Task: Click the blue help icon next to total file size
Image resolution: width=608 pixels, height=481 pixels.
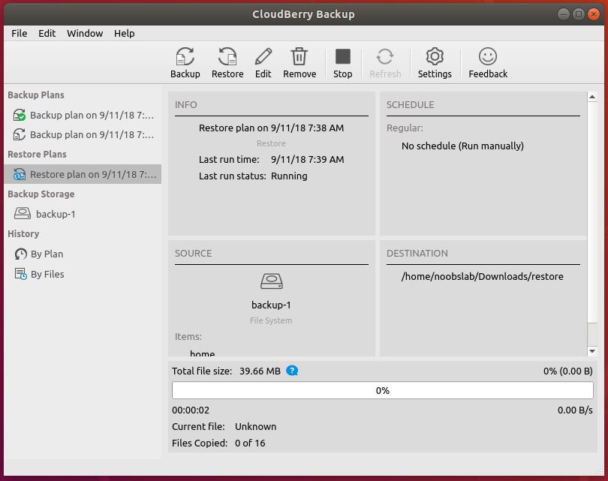Action: pos(292,371)
